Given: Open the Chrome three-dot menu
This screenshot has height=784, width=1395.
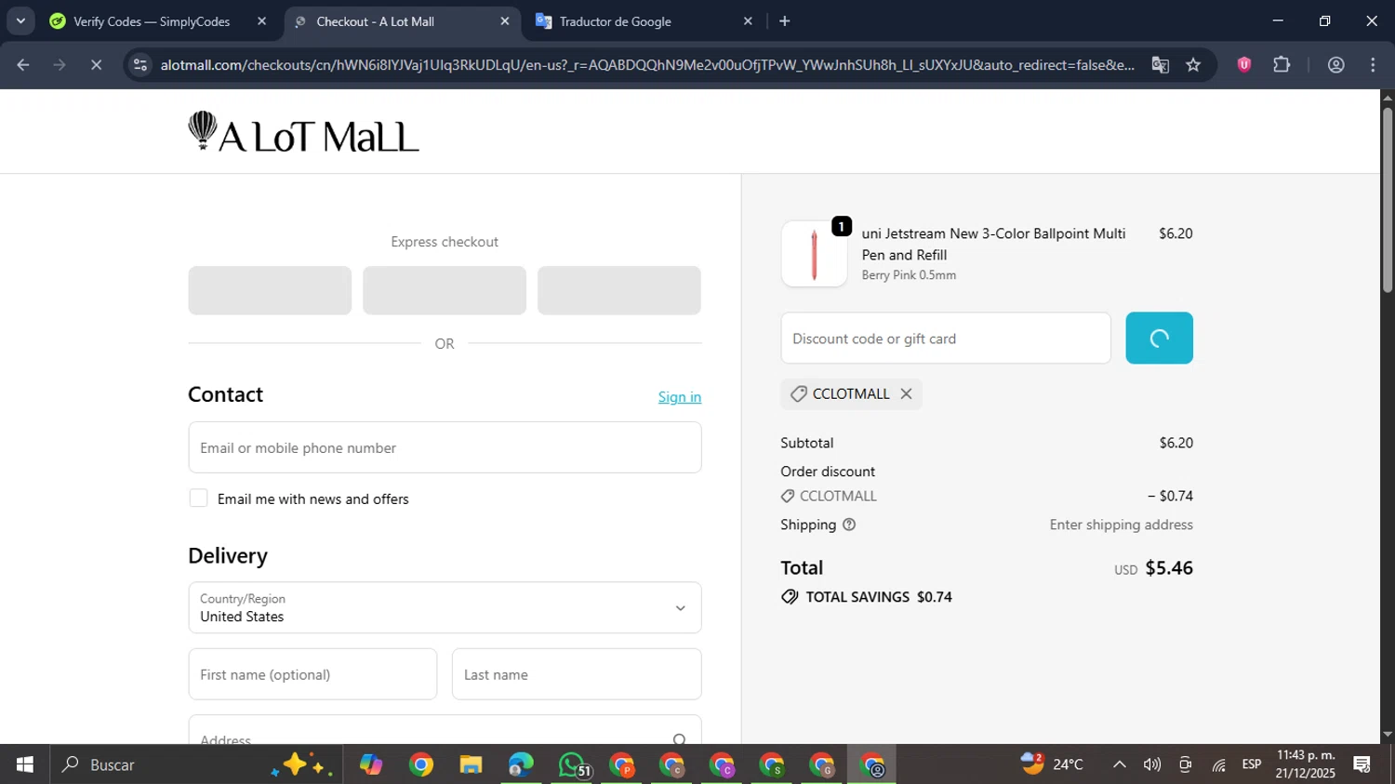Looking at the screenshot, I should (x=1373, y=65).
